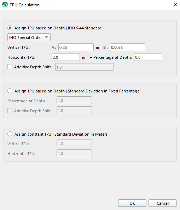Click Additive Depth Shift value field in IHO section
The width and height of the screenshot is (180, 210).
tap(85, 67)
